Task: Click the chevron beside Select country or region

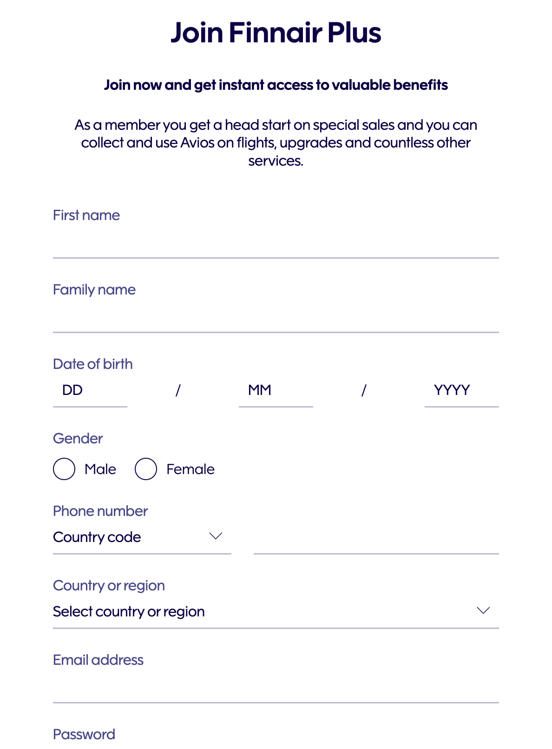Action: [482, 609]
